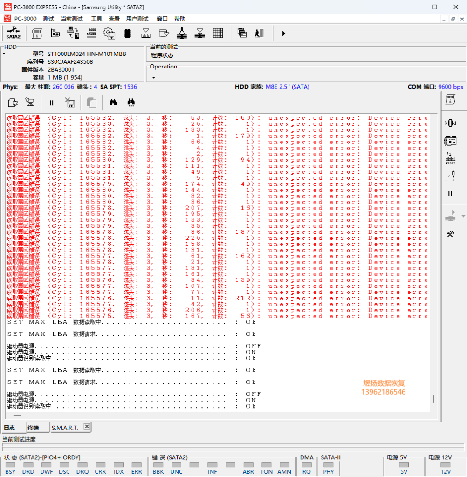Click the power switch circuit icon in sidebar
467x477 pixels.
(x=450, y=176)
